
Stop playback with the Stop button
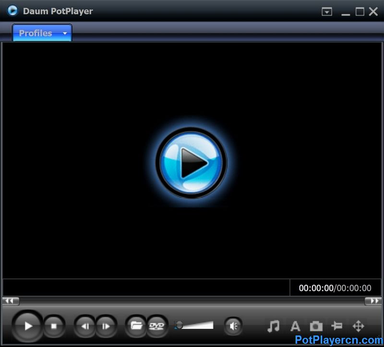click(x=54, y=326)
